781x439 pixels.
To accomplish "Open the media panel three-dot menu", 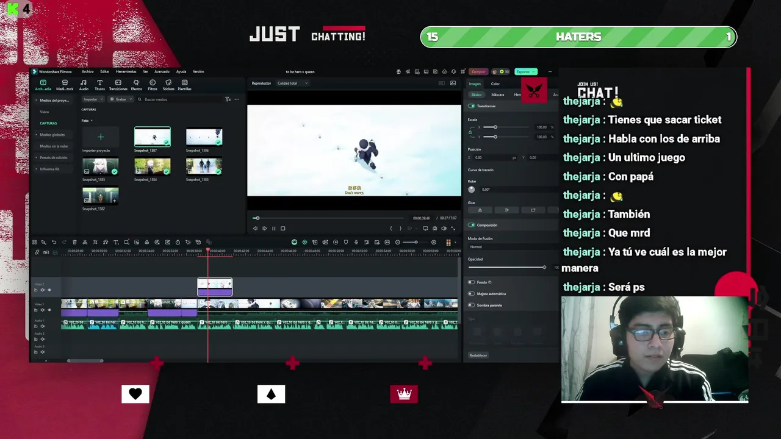I will click(237, 99).
